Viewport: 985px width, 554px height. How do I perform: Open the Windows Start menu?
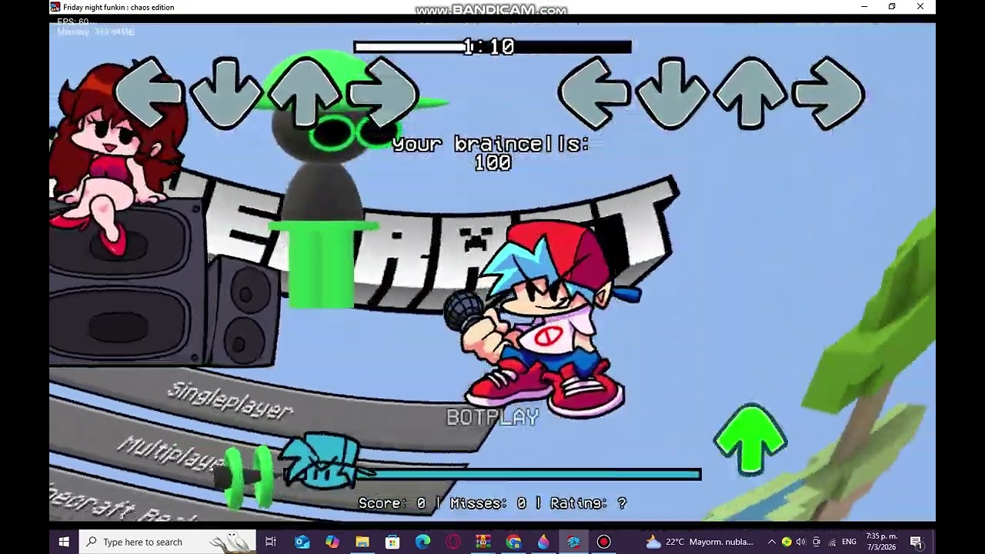coord(64,542)
